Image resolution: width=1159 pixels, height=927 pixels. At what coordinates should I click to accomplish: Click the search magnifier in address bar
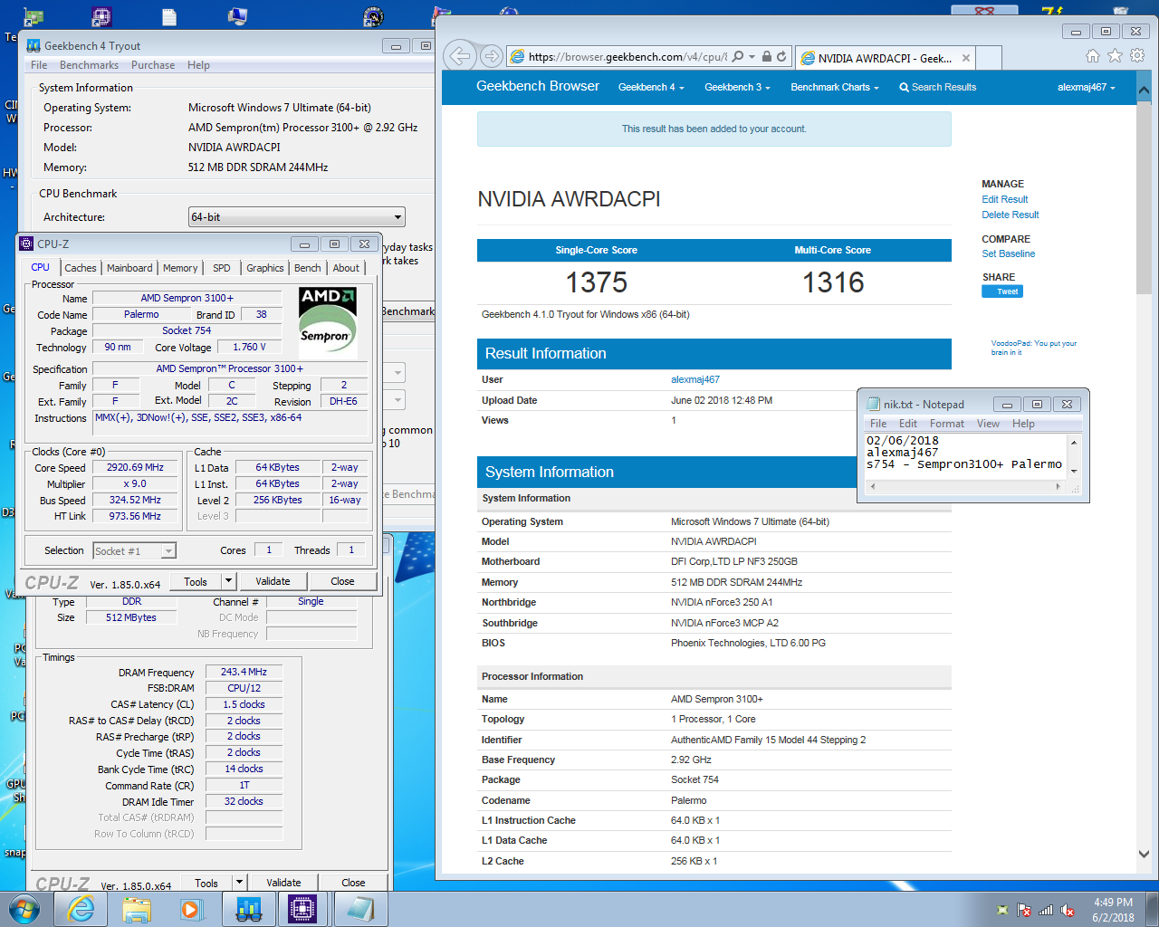[x=738, y=56]
